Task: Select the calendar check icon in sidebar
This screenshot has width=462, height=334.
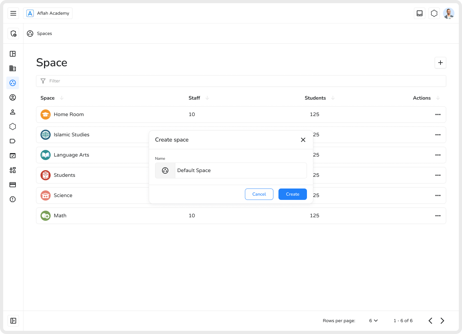Action: pos(13,156)
